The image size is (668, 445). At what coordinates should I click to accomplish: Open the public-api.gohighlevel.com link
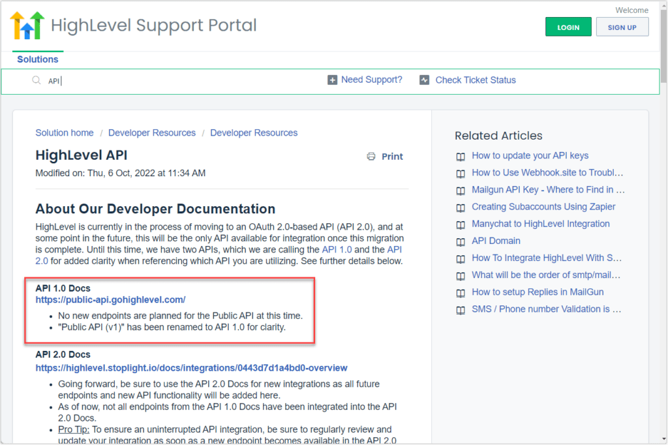[x=110, y=299]
